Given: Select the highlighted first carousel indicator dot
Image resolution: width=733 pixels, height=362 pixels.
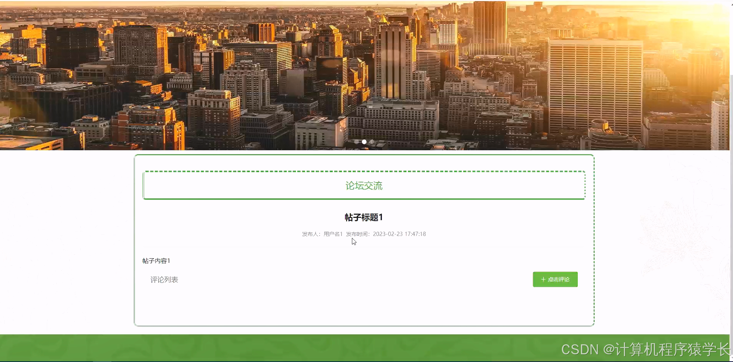Looking at the screenshot, I should coord(363,142).
